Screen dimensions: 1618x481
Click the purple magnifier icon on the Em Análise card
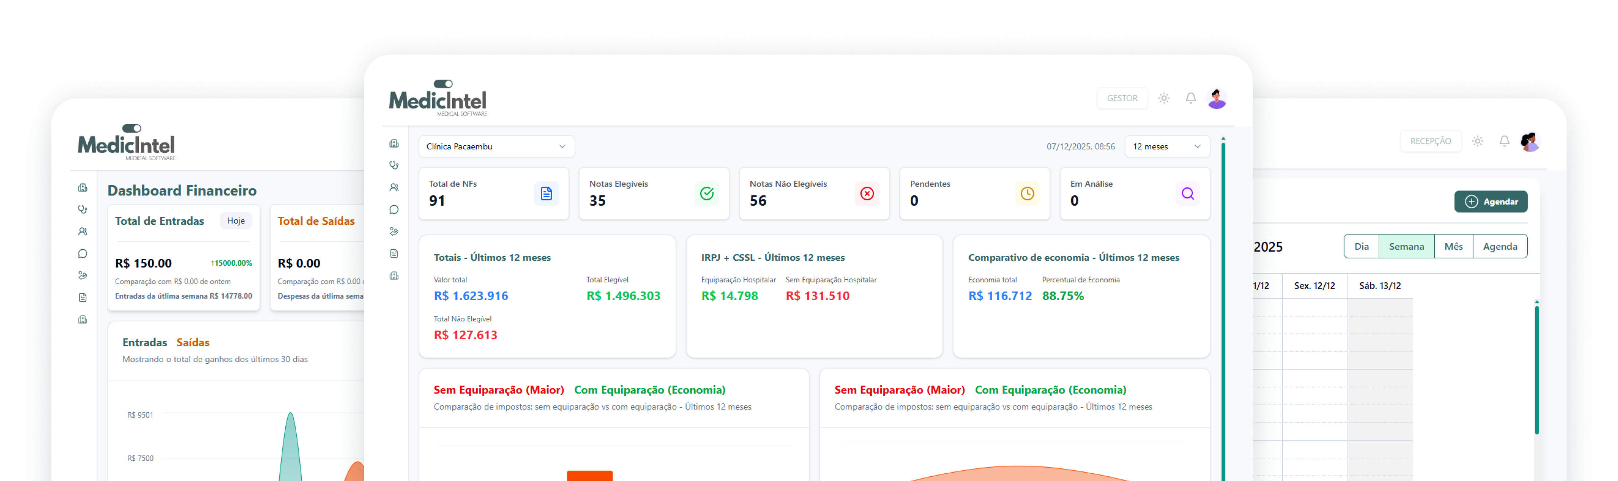pyautogui.click(x=1187, y=194)
